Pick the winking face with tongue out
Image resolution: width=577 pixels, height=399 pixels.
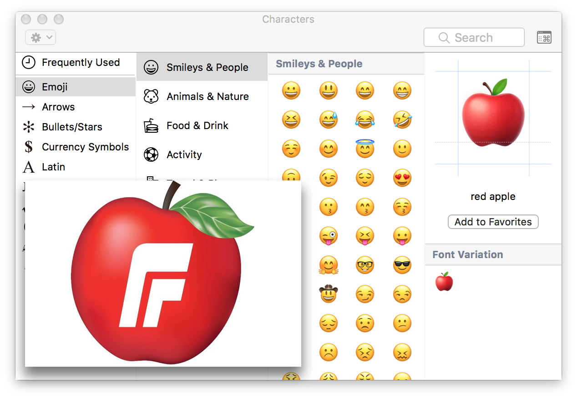coord(328,236)
